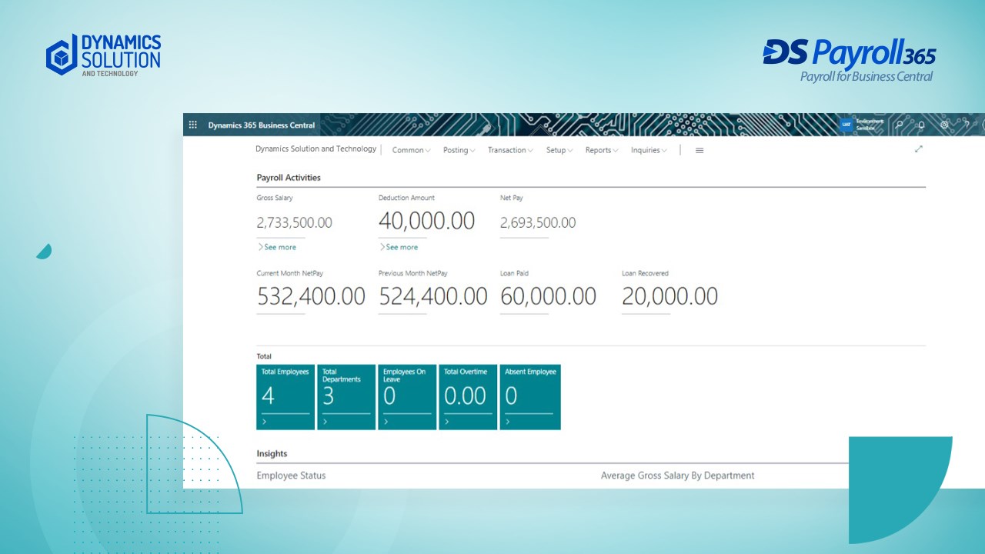Open the Common menu dropdown
This screenshot has height=554, width=985.
click(412, 151)
